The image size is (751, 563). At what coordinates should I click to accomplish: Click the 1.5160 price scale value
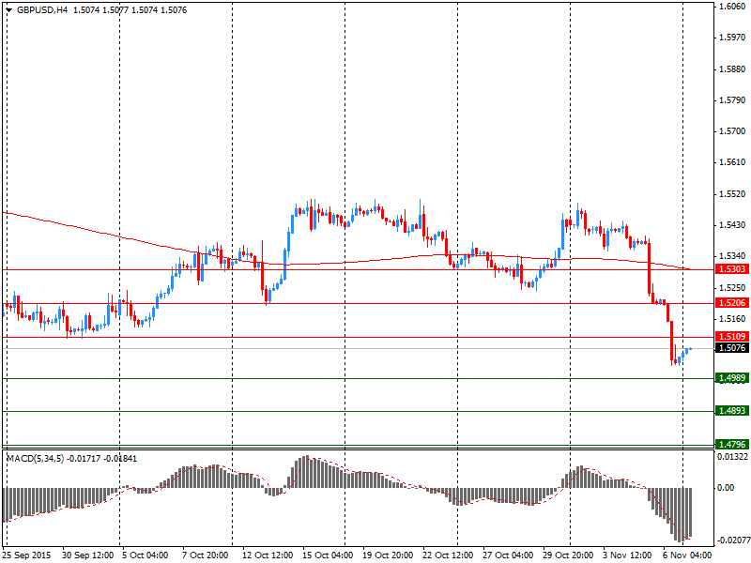click(733, 319)
